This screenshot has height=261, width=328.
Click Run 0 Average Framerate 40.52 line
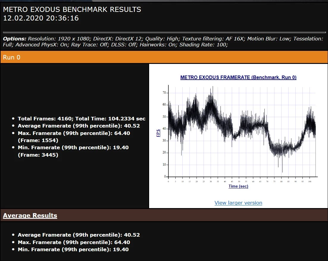tap(79, 126)
